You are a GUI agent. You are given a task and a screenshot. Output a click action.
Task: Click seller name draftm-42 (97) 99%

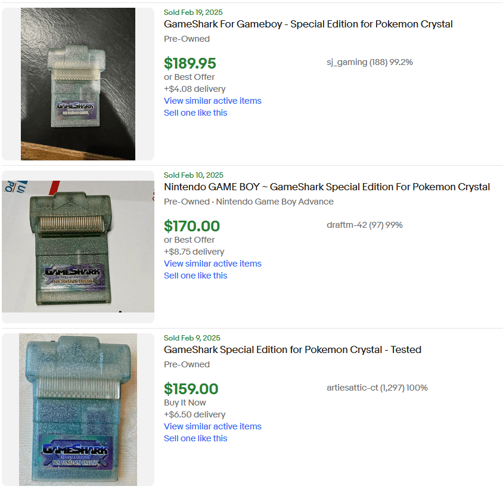coord(364,225)
